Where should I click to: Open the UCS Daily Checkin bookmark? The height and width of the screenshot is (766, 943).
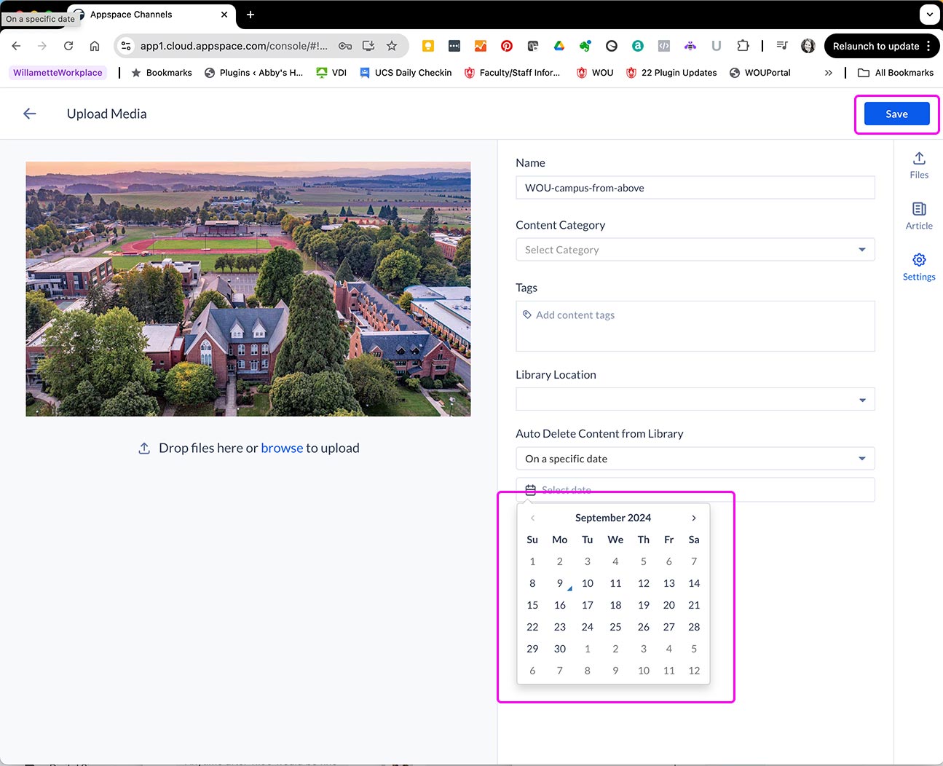pos(406,73)
